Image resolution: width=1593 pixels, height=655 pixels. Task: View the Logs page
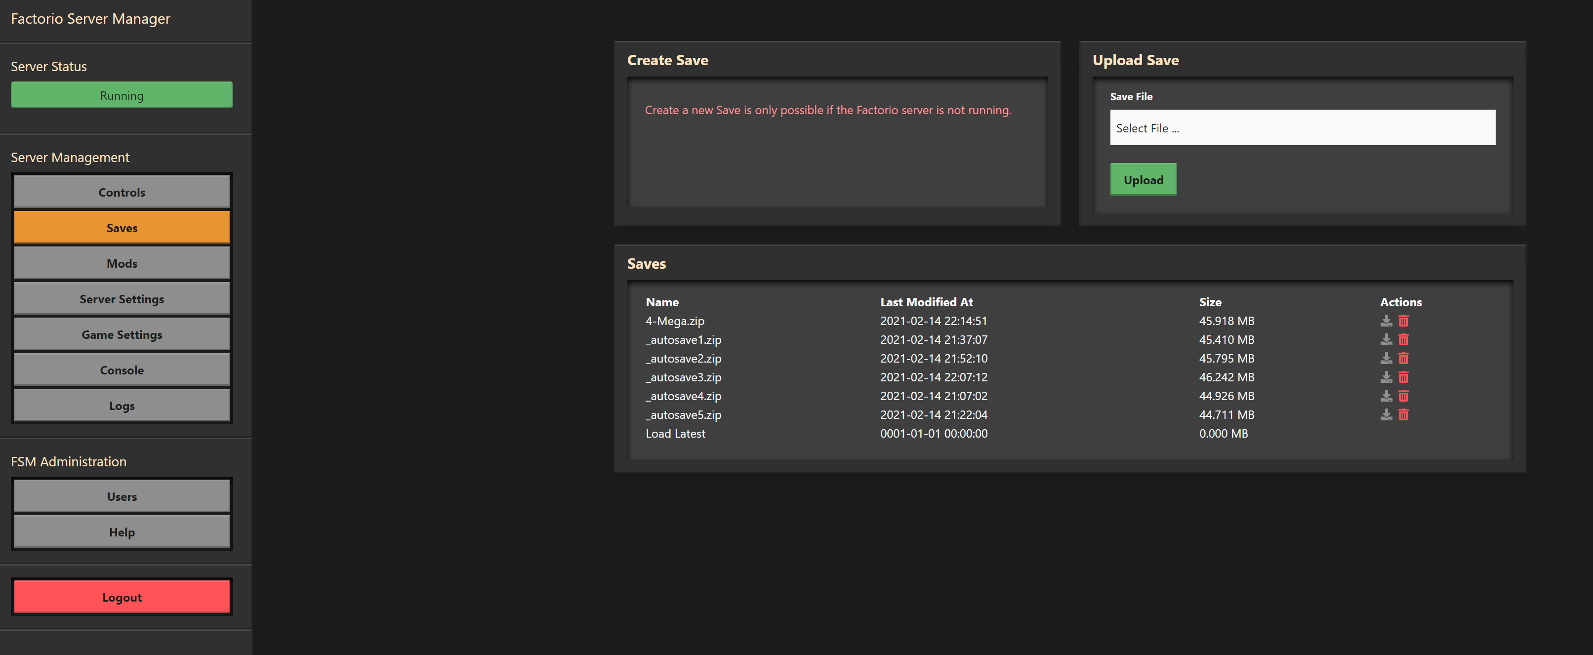click(x=122, y=406)
